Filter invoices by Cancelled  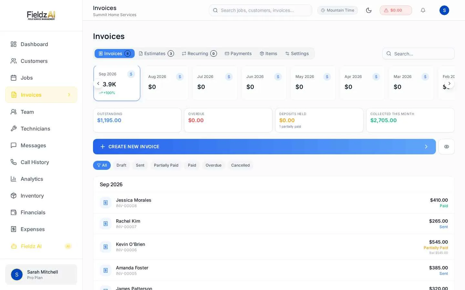coord(240,165)
